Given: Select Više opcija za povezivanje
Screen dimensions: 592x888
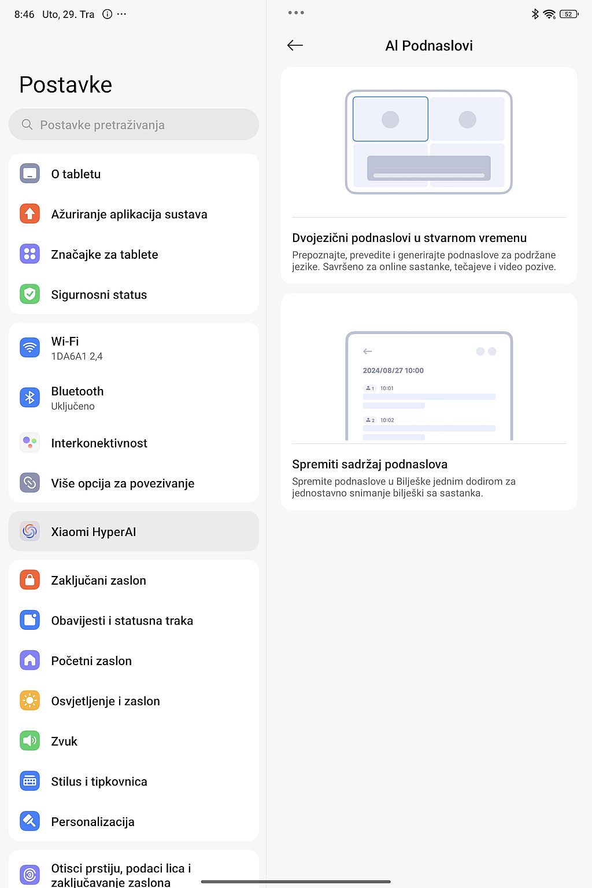Looking at the screenshot, I should (134, 483).
